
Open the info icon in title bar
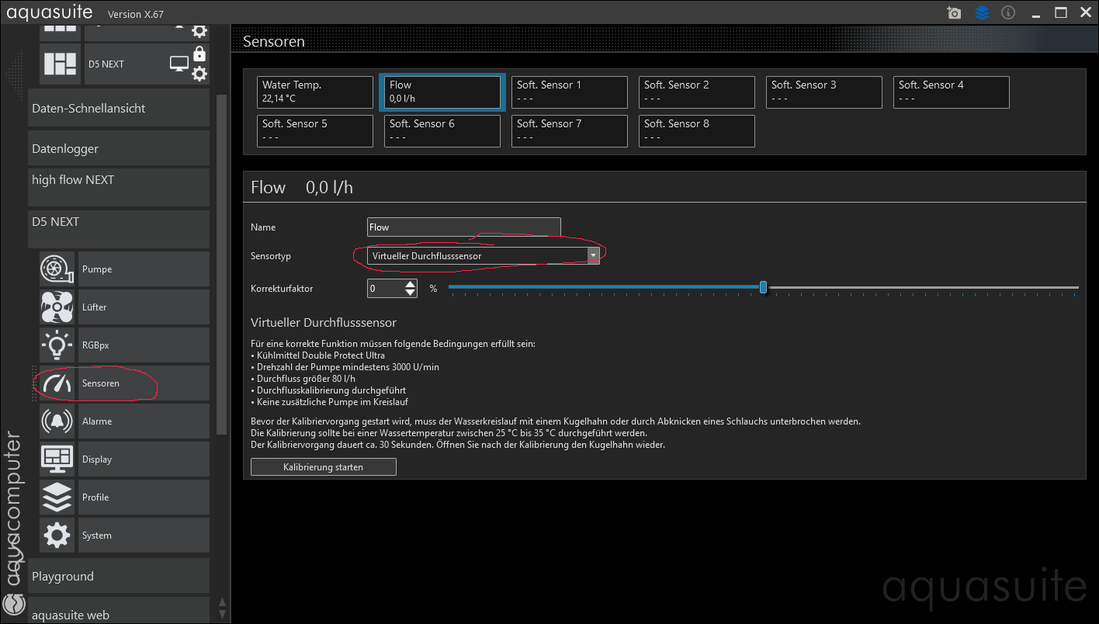[x=1008, y=13]
